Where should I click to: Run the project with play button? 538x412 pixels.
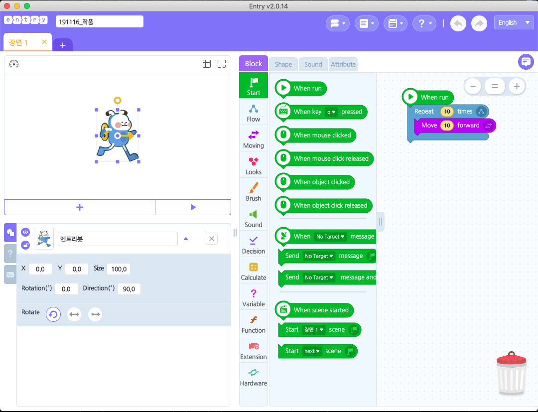(193, 207)
